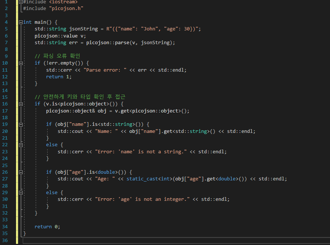
Task: Click the comment "// 안전하게 키와 타입 확인 후 접근"
Action: [x=80, y=97]
